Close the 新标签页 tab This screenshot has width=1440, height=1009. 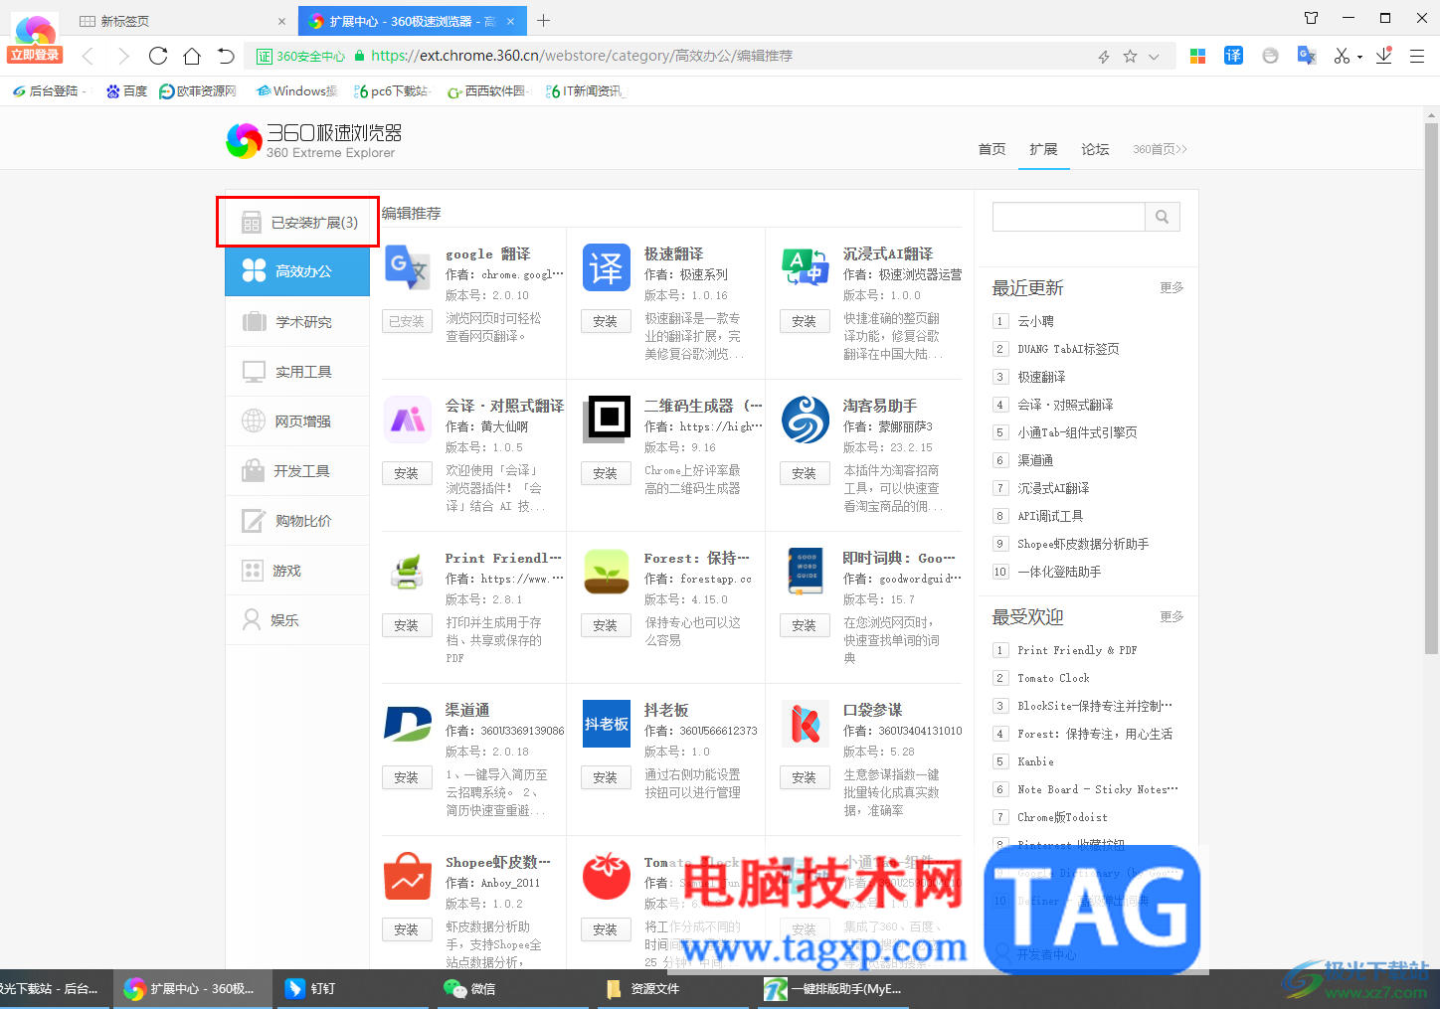[281, 21]
